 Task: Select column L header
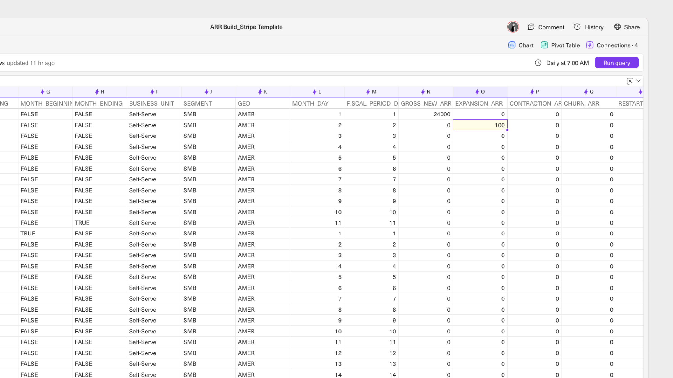[x=317, y=92]
